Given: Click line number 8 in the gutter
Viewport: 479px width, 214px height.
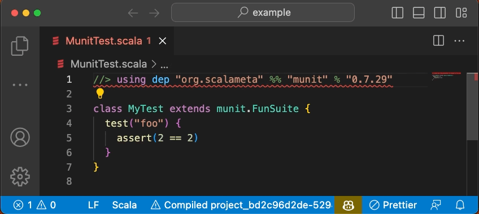Looking at the screenshot, I should point(69,182).
